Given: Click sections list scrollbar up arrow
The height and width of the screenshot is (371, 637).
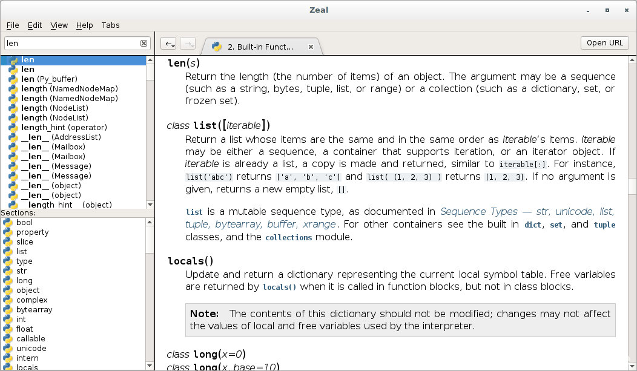Looking at the screenshot, I should click(x=150, y=223).
